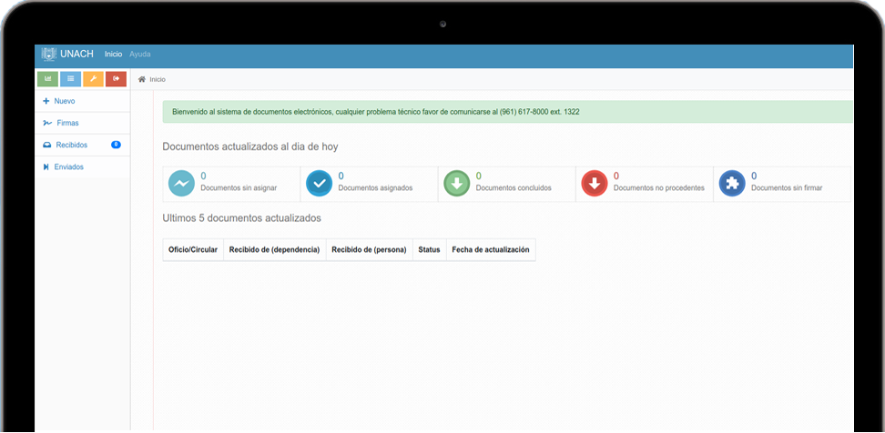Open settings with the orange wrench button
Image resolution: width=885 pixels, height=433 pixels.
93,79
